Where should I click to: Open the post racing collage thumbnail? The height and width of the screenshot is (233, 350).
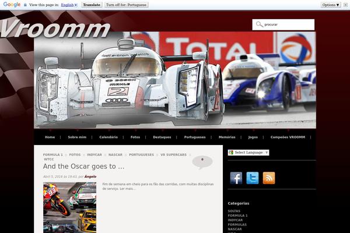pyautogui.click(x=69, y=207)
